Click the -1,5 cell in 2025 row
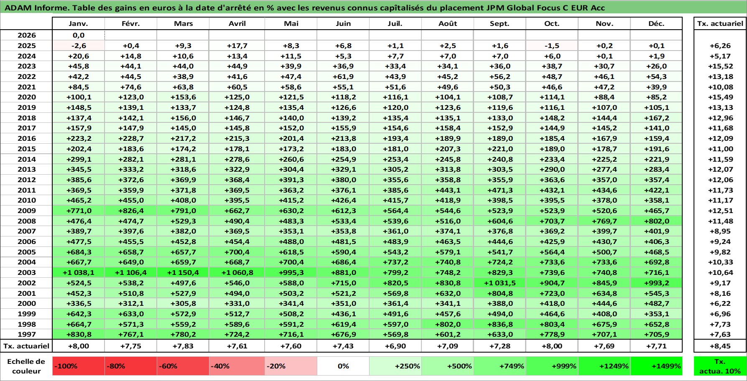The height and width of the screenshot is (381, 747). (x=552, y=46)
